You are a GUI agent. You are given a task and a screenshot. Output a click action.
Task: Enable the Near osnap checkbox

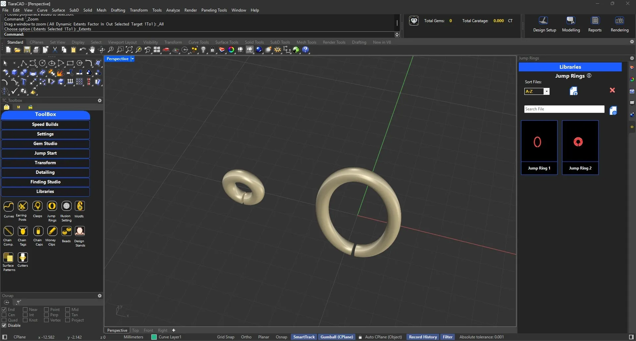(x=25, y=310)
